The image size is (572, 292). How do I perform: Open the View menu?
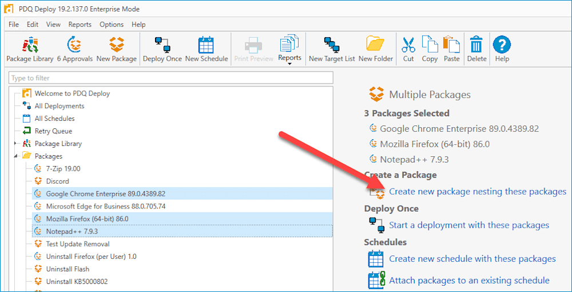coord(53,25)
